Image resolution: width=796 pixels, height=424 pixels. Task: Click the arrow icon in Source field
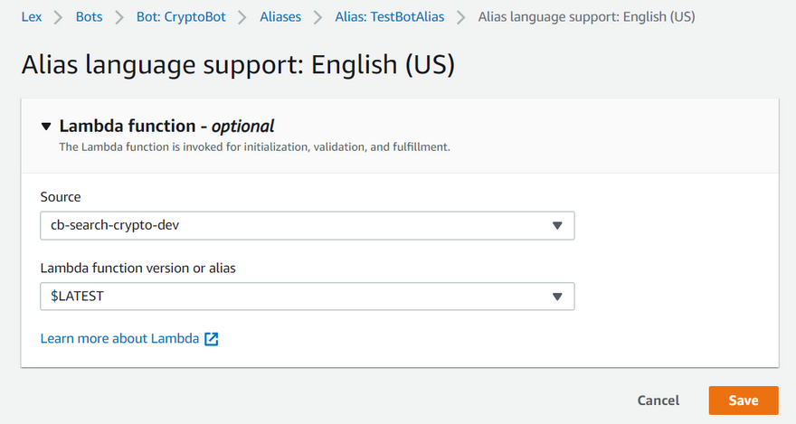click(557, 225)
